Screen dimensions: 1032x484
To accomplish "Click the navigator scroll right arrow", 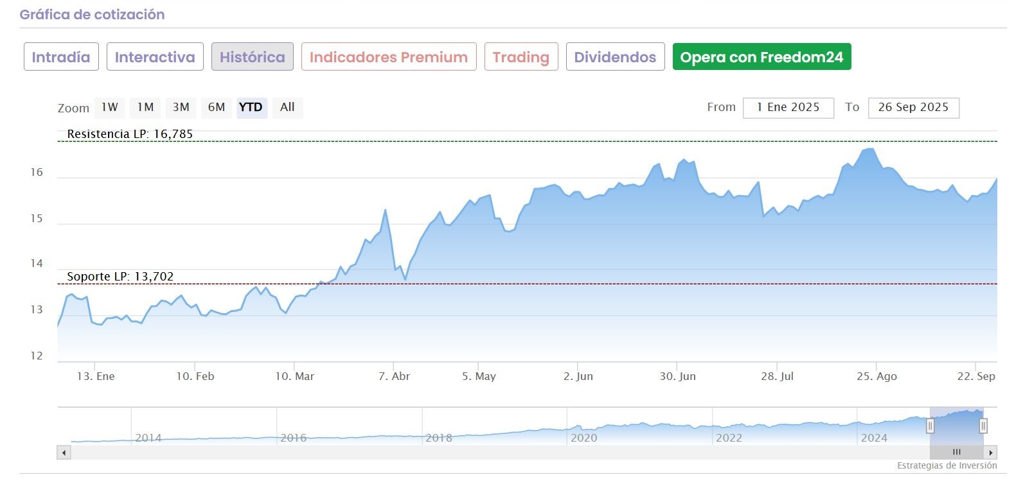I will pos(992,452).
